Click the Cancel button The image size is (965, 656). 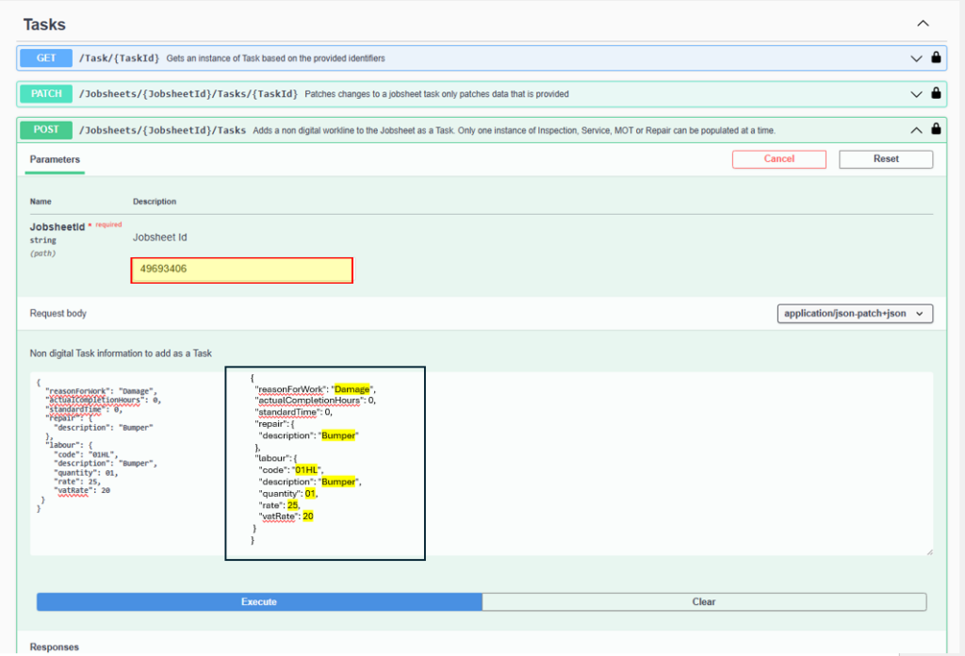[x=778, y=158]
